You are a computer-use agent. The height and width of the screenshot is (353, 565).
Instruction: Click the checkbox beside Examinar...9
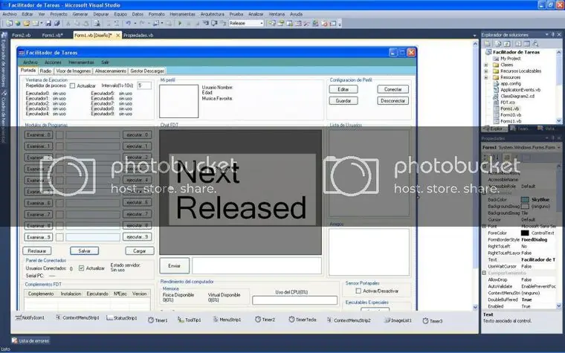point(59,237)
